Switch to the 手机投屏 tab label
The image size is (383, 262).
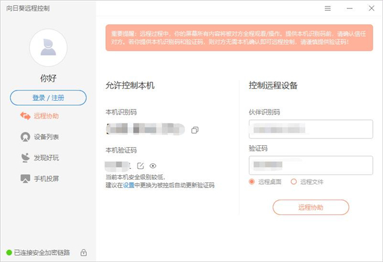pos(46,178)
